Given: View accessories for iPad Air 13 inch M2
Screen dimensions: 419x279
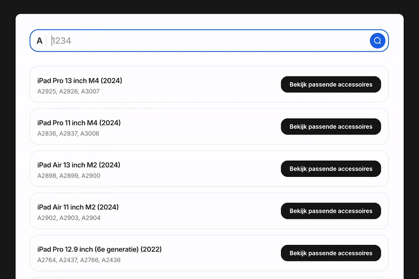Looking at the screenshot, I should pos(331,169).
